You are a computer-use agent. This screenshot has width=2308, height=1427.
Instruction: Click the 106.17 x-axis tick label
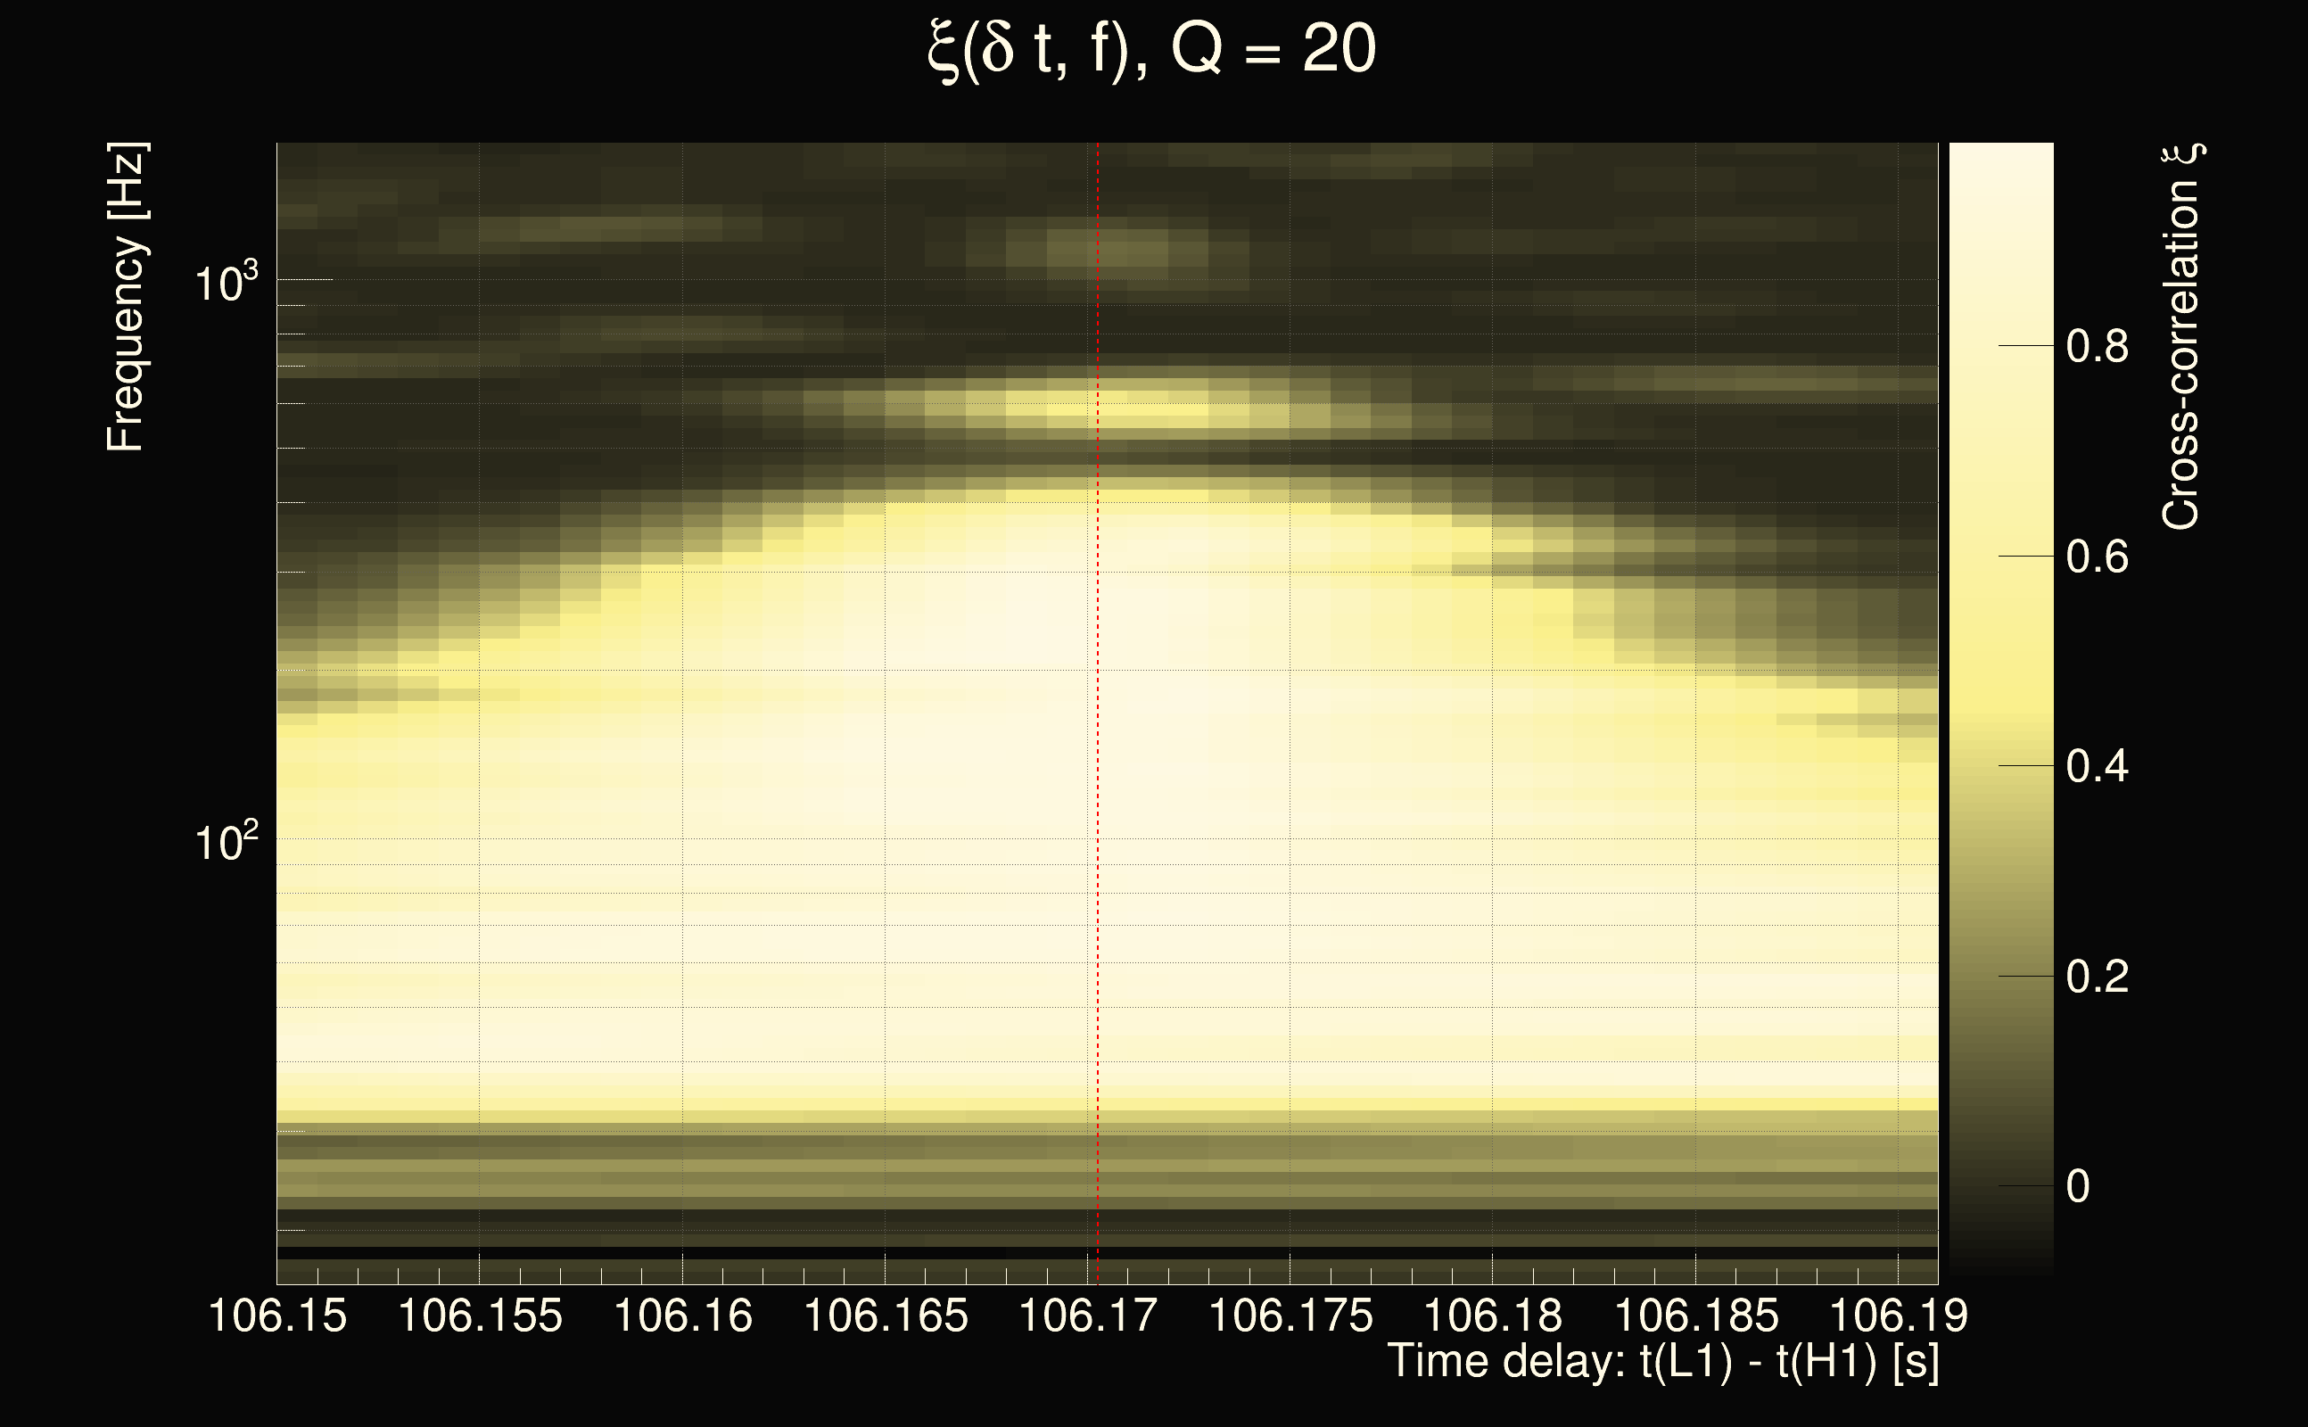point(1088,1316)
